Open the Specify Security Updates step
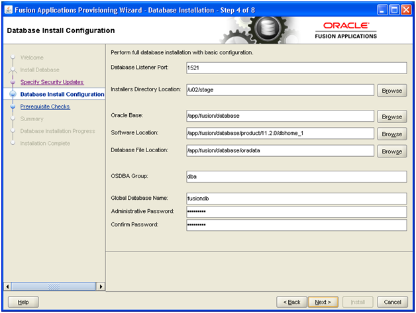The image size is (416, 313). pyautogui.click(x=52, y=82)
